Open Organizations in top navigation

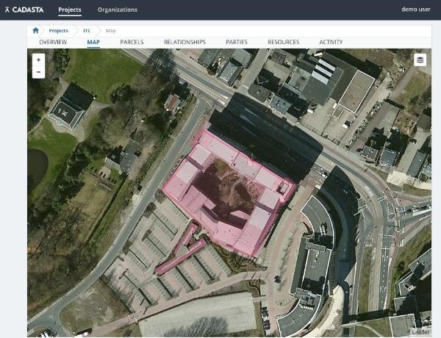[x=117, y=10]
